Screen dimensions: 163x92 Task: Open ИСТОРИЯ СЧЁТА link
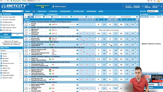[x=79, y=11]
